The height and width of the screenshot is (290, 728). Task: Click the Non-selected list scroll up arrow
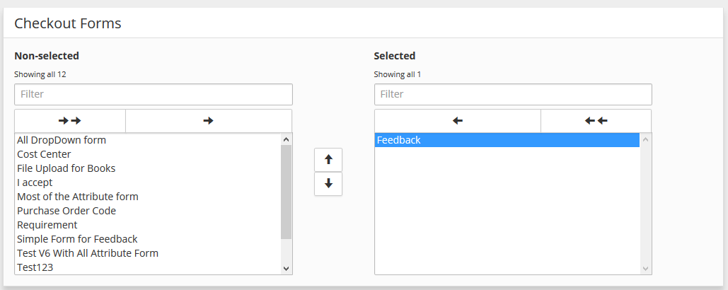286,140
